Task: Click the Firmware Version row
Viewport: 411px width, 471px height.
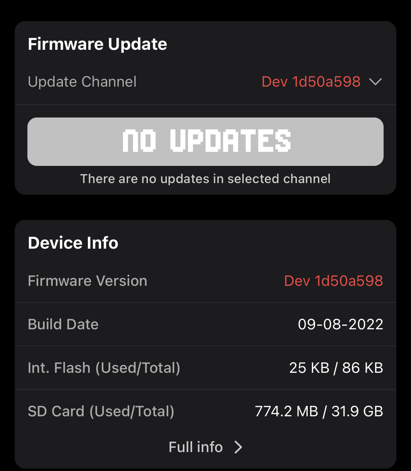Action: 205,280
